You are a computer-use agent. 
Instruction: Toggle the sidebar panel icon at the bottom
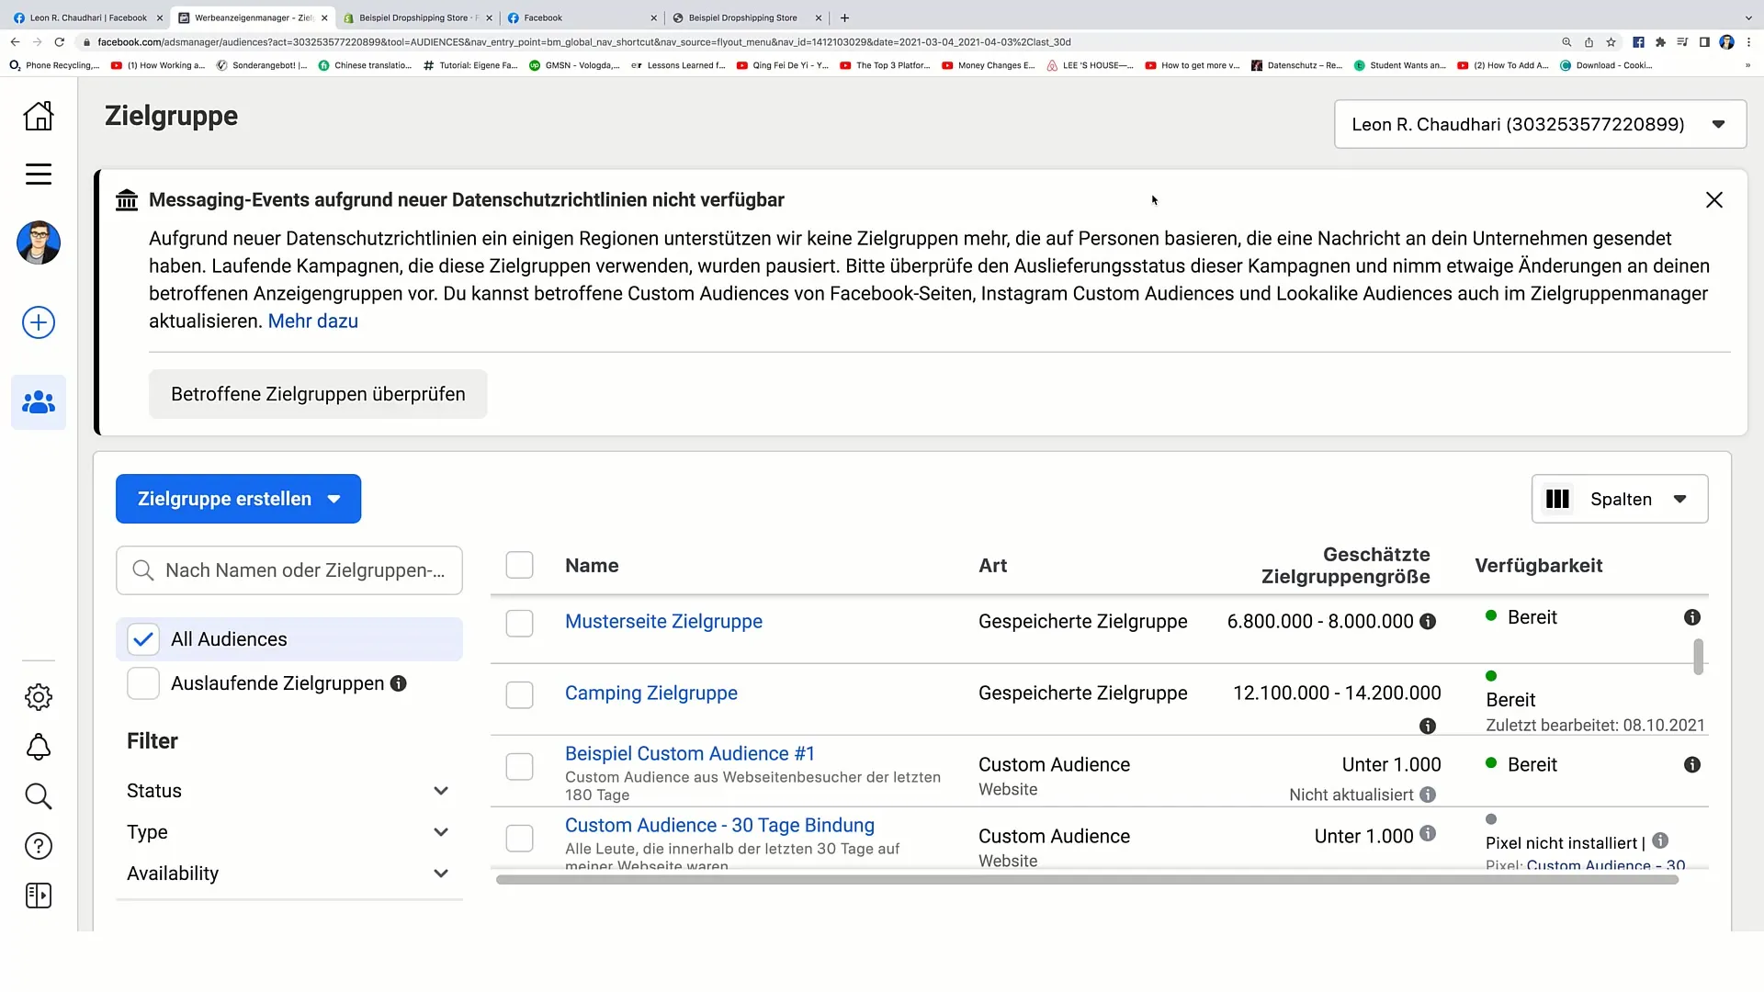39,896
